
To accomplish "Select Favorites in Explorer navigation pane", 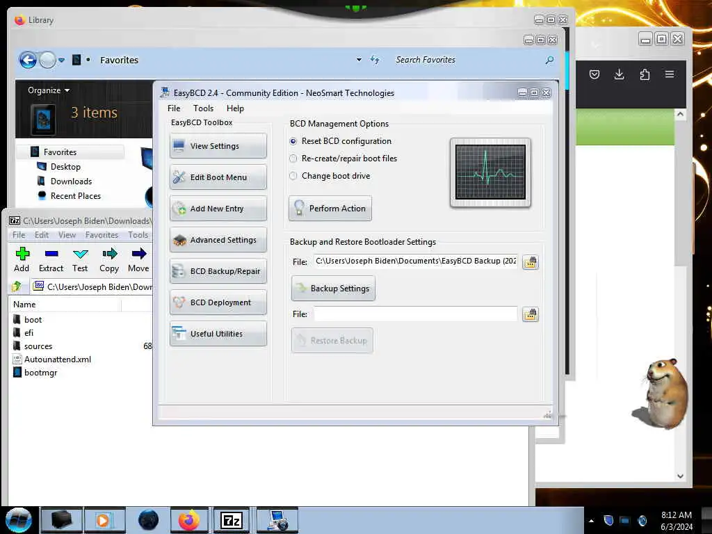I will [x=60, y=152].
